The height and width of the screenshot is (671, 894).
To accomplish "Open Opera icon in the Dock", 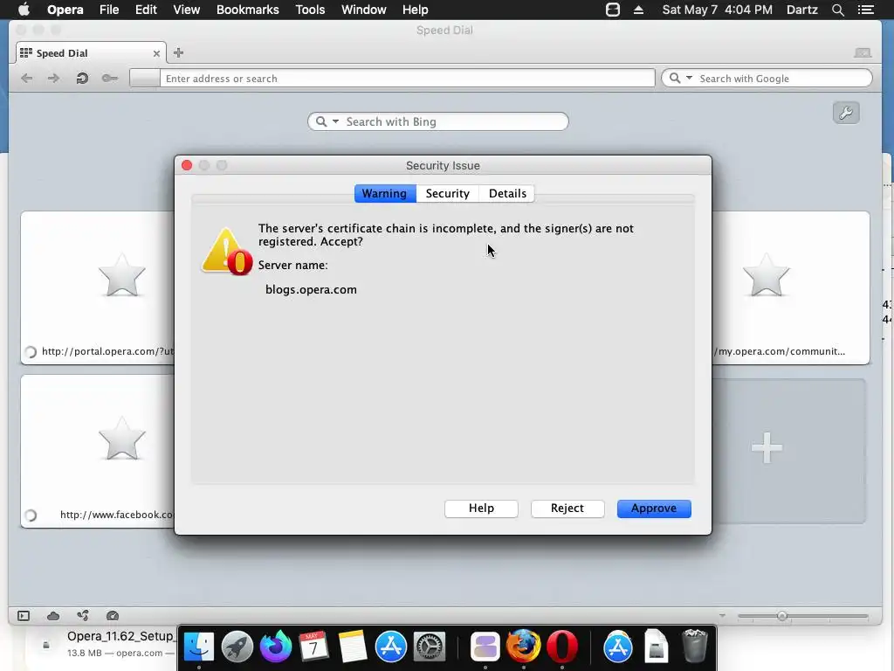I will [x=562, y=647].
